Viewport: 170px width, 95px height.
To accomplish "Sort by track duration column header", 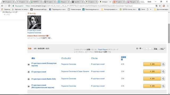I will point(123,58).
